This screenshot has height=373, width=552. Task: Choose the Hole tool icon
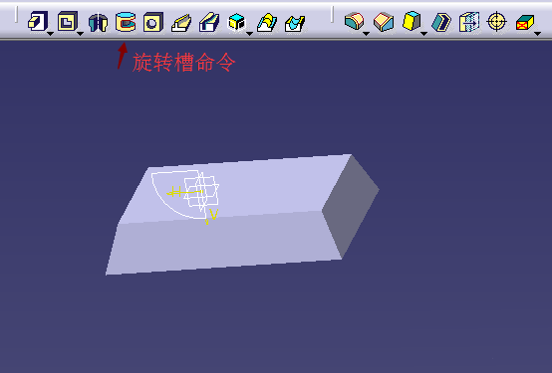tap(153, 23)
